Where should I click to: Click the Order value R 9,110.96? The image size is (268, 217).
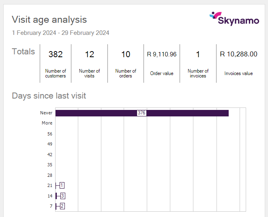click(x=161, y=54)
